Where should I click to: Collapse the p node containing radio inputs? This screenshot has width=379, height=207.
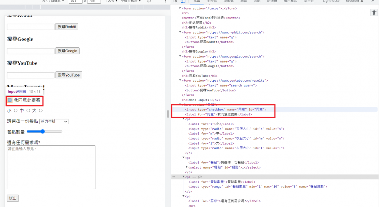click(184, 119)
